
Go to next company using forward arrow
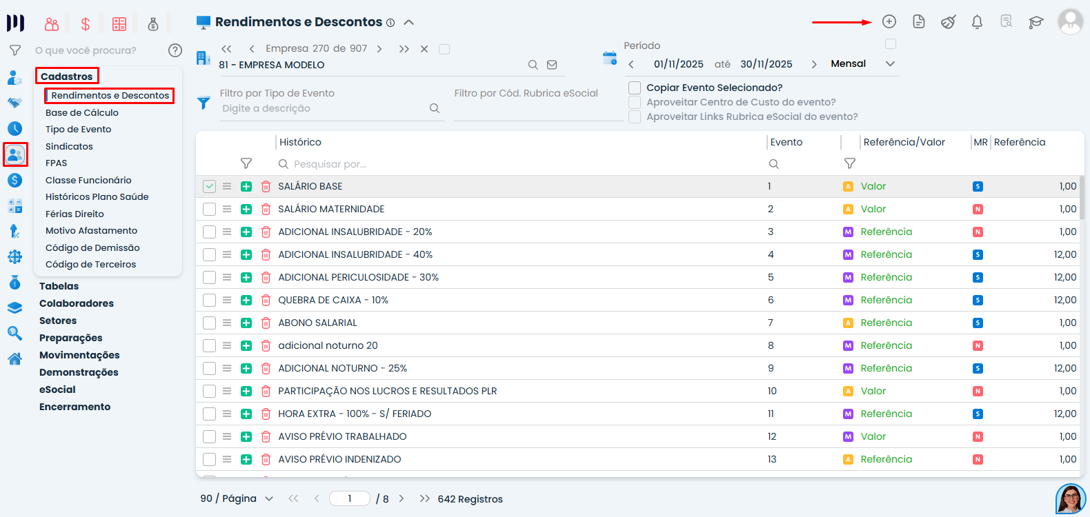379,49
